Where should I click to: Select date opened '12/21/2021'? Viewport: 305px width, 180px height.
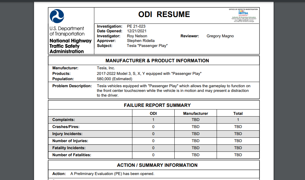click(x=137, y=31)
